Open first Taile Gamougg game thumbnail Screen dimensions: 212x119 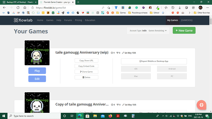[37, 53]
